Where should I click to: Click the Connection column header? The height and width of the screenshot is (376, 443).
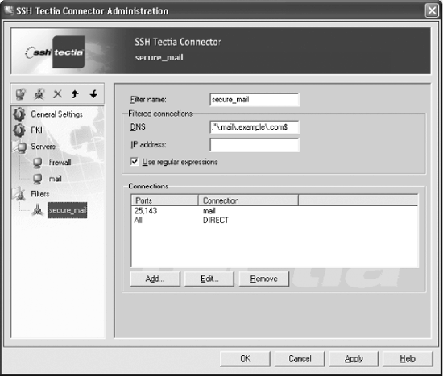pyautogui.click(x=248, y=200)
